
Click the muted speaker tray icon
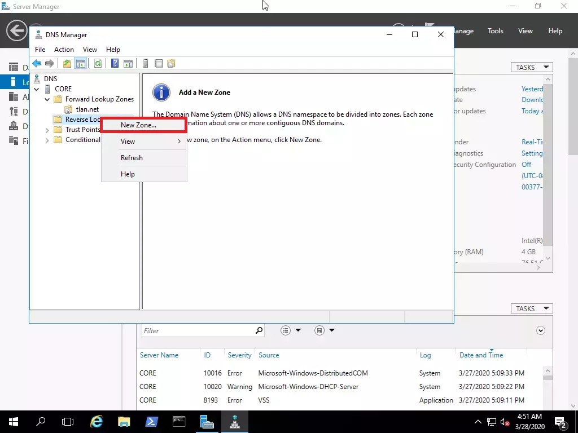click(x=505, y=422)
